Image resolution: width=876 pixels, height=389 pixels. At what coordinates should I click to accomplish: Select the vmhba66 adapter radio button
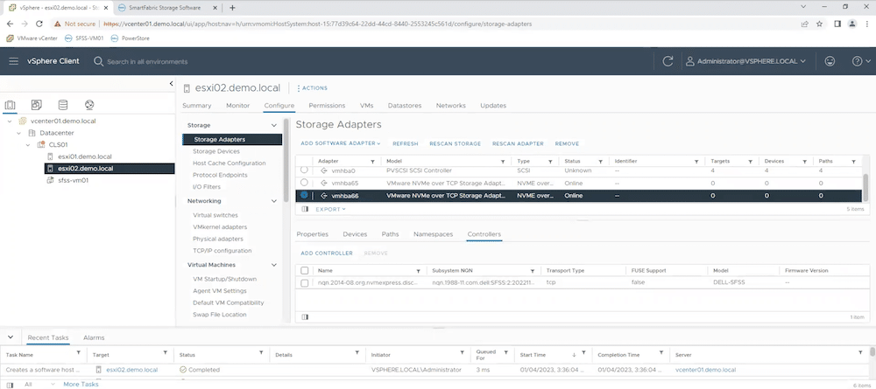pyautogui.click(x=304, y=196)
